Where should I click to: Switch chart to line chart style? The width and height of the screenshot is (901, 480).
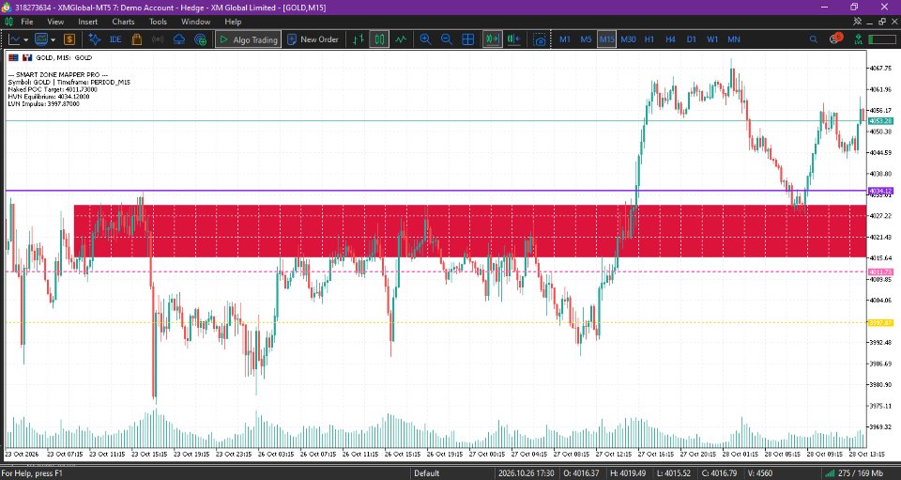click(x=401, y=39)
